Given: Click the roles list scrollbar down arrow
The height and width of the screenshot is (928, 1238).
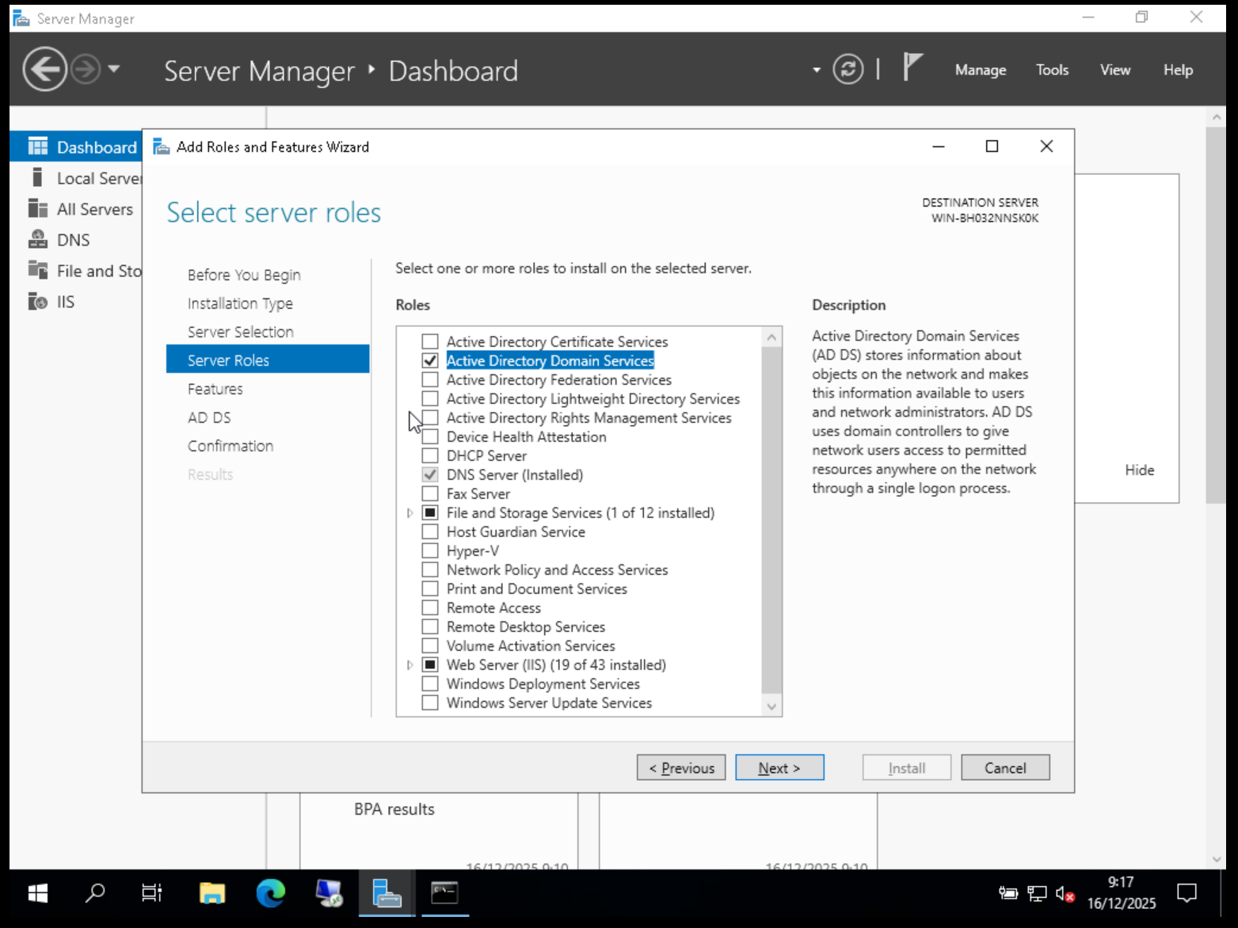Looking at the screenshot, I should (771, 706).
